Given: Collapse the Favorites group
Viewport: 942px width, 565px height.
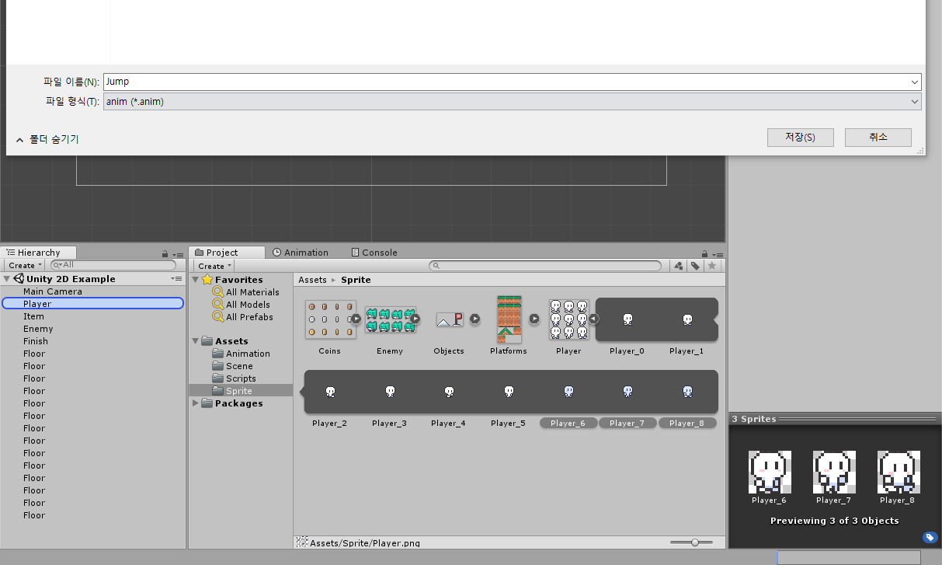Looking at the screenshot, I should pos(196,280).
